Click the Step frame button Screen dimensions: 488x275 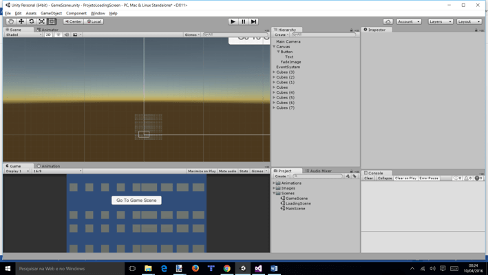coord(254,21)
